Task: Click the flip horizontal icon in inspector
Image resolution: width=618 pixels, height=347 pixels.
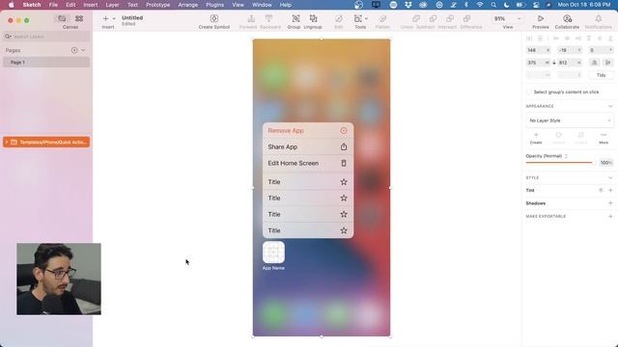Action: pyautogui.click(x=595, y=63)
